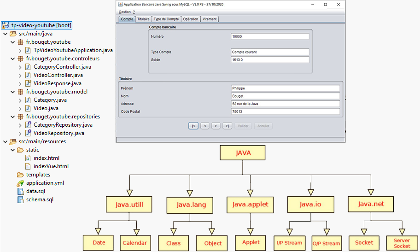Click the Numéro input field
The width and height of the screenshot is (420, 252).
[x=270, y=36]
